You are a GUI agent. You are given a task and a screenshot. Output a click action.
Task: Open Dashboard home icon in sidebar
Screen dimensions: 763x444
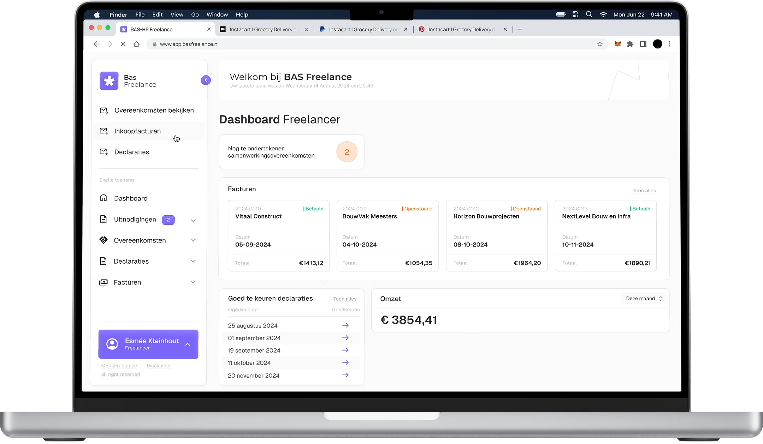[103, 198]
